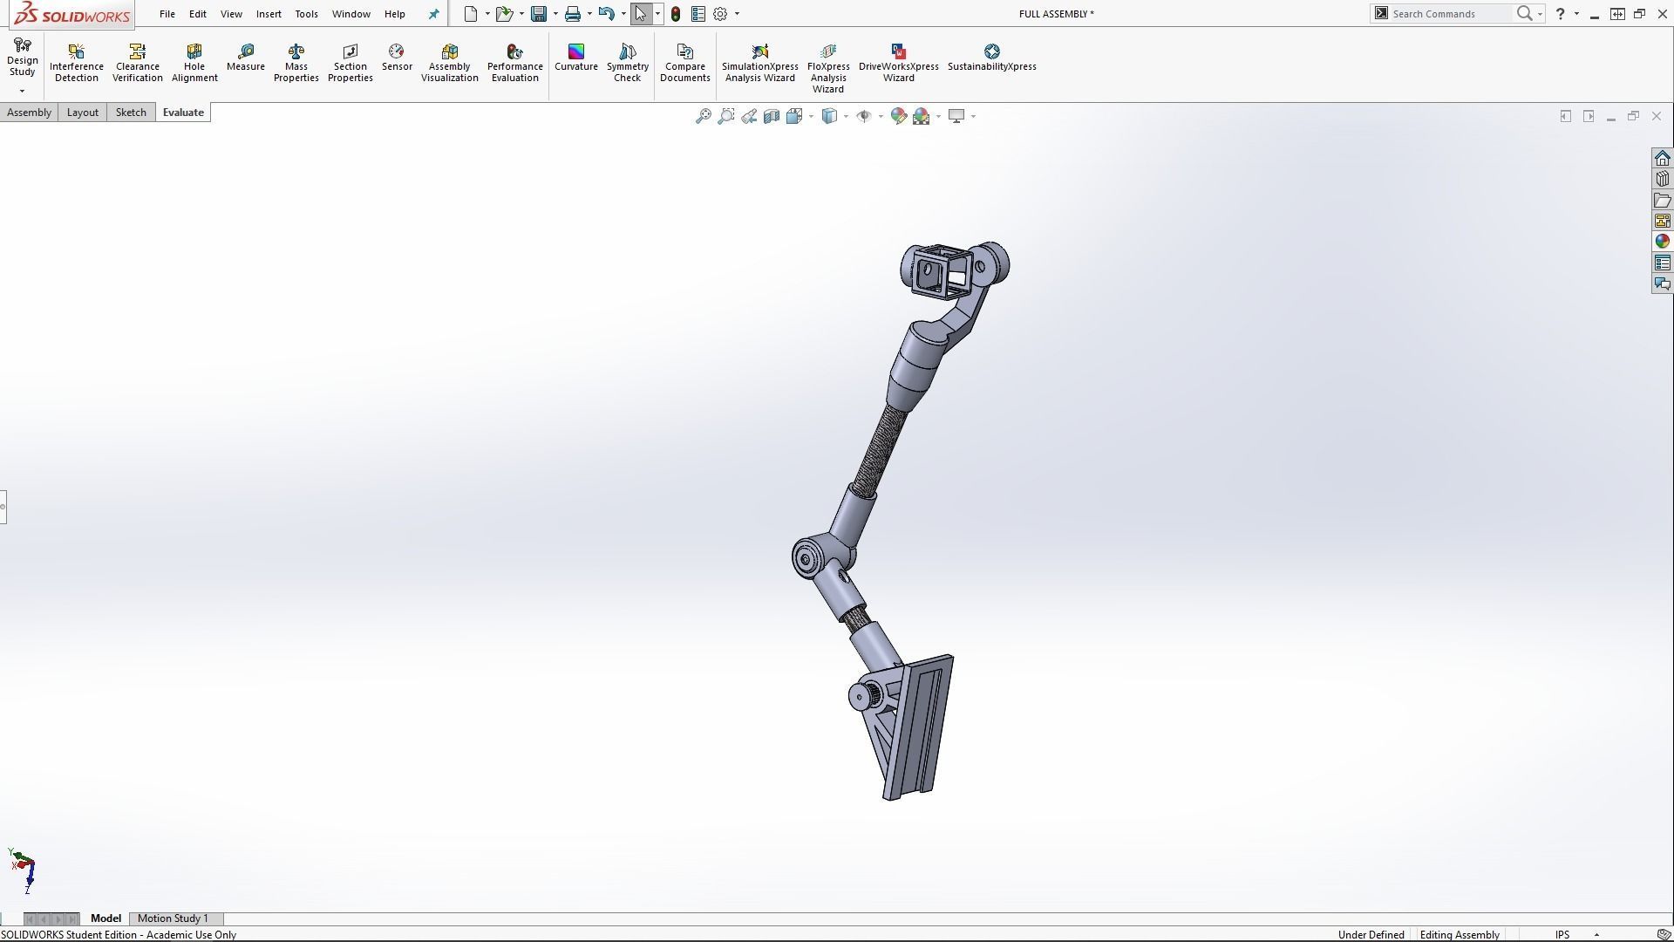The image size is (1674, 942).
Task: Open Apply Scene icon
Action: point(922,116)
